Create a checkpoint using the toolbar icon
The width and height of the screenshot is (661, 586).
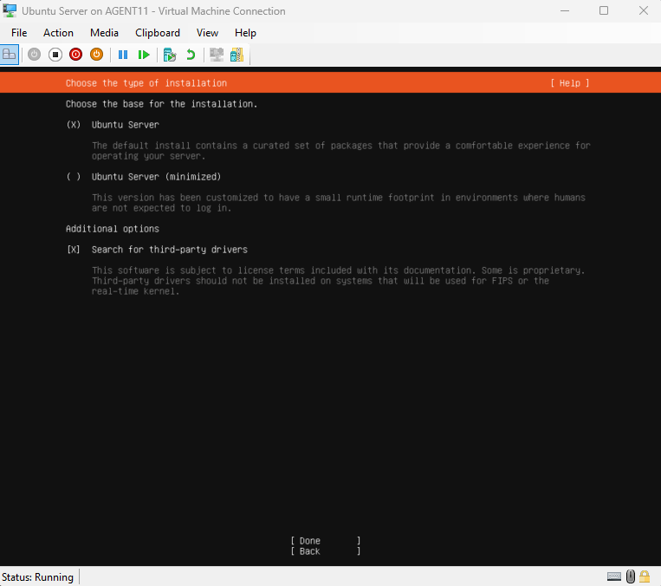[170, 55]
